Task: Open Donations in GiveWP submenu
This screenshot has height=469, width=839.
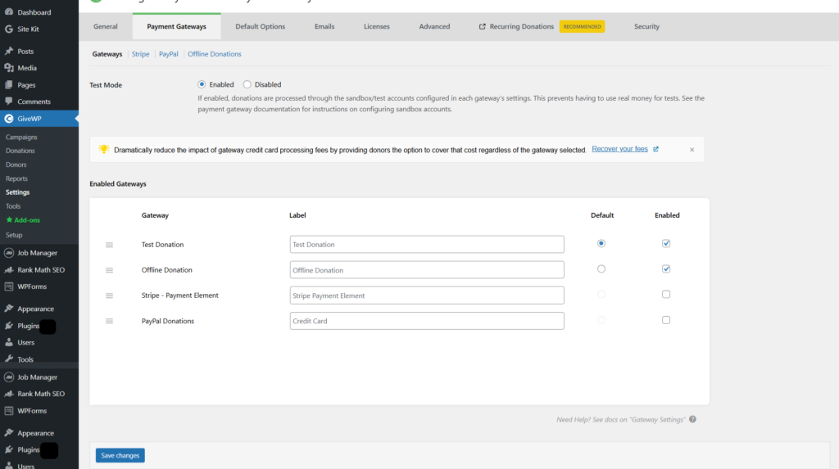Action: (20, 151)
